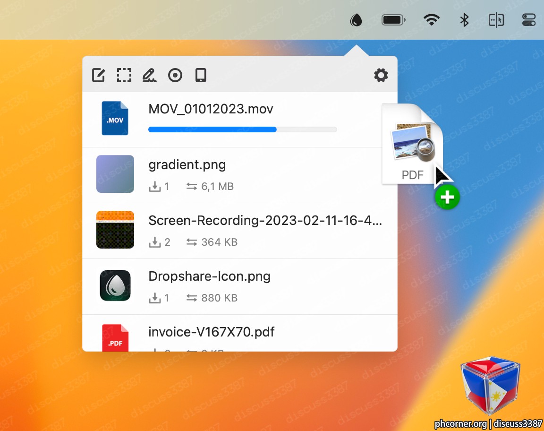
Task: Click the red .PDF file icon
Action: point(115,337)
